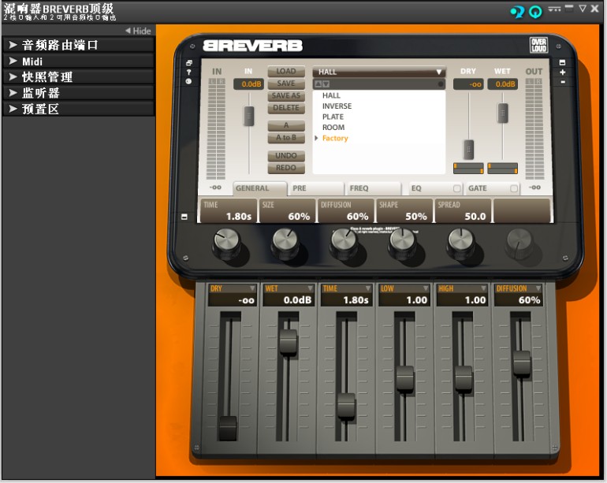Open the DIFFUSION fader assignment dropdown
The width and height of the screenshot is (607, 483).
(538, 288)
